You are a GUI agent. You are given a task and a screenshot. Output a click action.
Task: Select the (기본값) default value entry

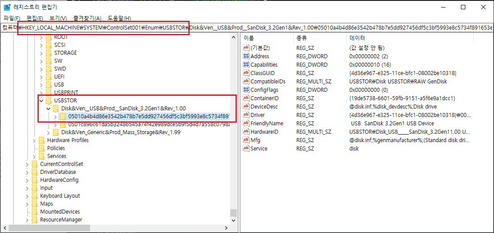pos(260,48)
